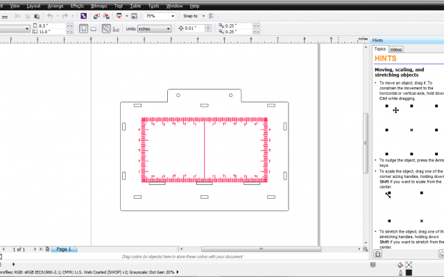Open the Arrange menu
The image size is (444, 277).
click(55, 6)
